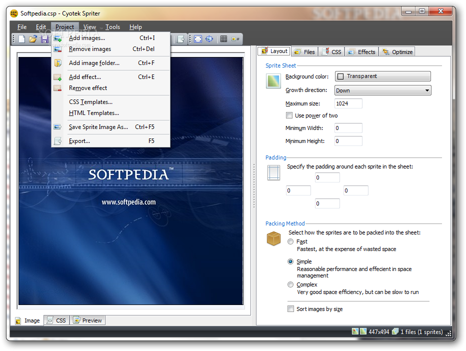
Task: Click the Remove effect menu icon
Action: [57, 88]
